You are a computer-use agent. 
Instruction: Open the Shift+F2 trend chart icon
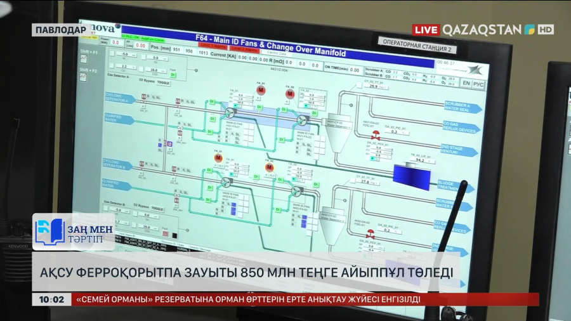point(83,77)
